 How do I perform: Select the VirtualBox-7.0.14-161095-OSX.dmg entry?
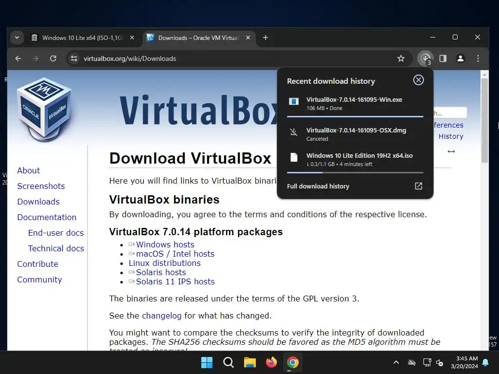pos(355,134)
